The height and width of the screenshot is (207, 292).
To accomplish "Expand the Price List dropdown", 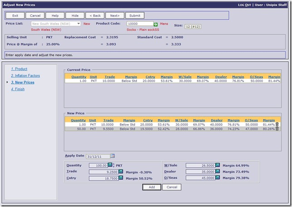I will [x=78, y=24].
